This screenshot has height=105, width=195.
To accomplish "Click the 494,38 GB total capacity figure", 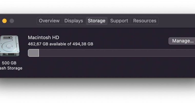I will pos(83,44).
